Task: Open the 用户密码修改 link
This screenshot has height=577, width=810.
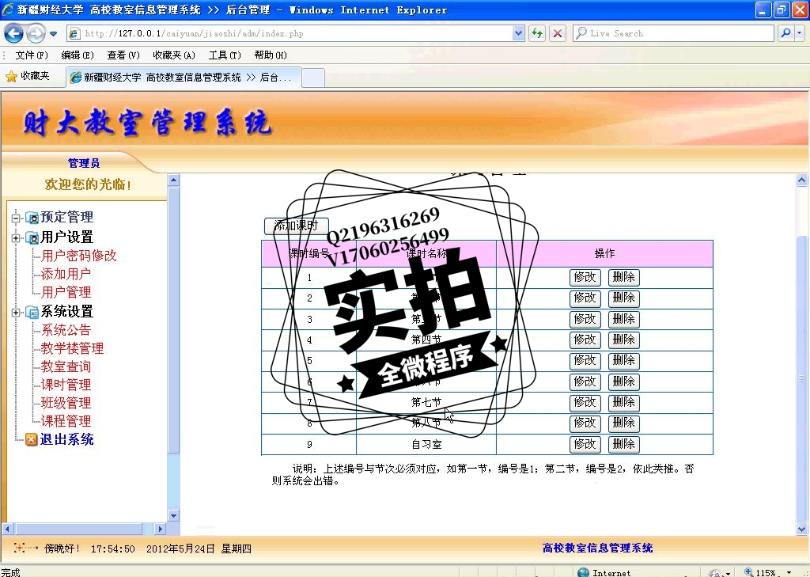Action: [x=79, y=256]
